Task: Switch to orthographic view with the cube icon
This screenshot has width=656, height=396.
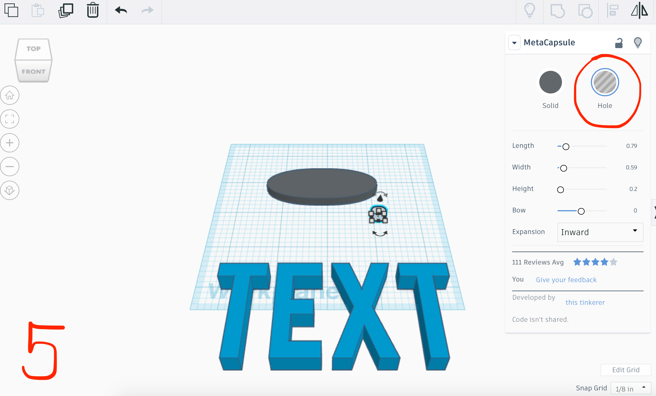Action: pos(10,190)
